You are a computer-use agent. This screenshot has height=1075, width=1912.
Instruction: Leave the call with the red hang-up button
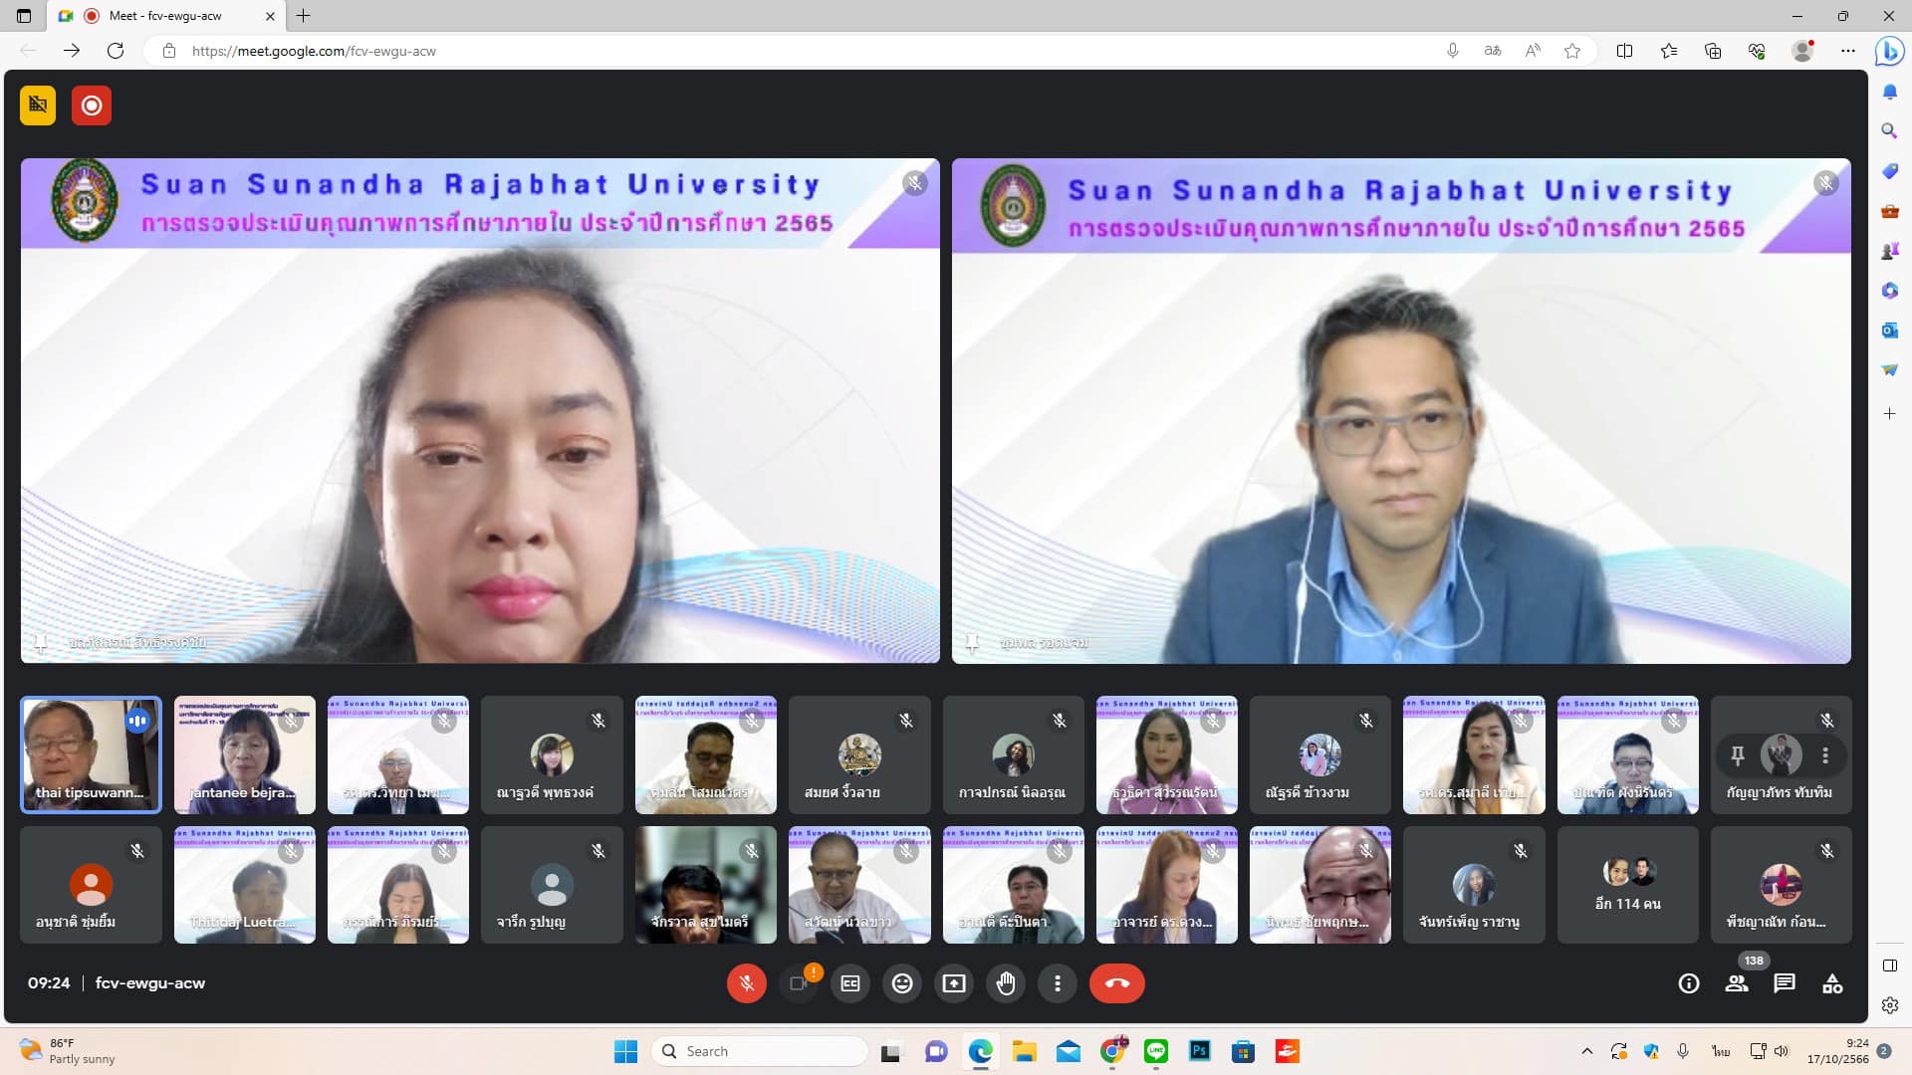(1116, 983)
